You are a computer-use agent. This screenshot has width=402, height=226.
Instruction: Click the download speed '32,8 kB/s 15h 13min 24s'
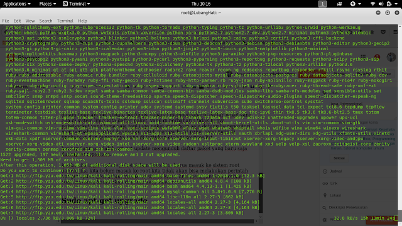tap(364, 218)
